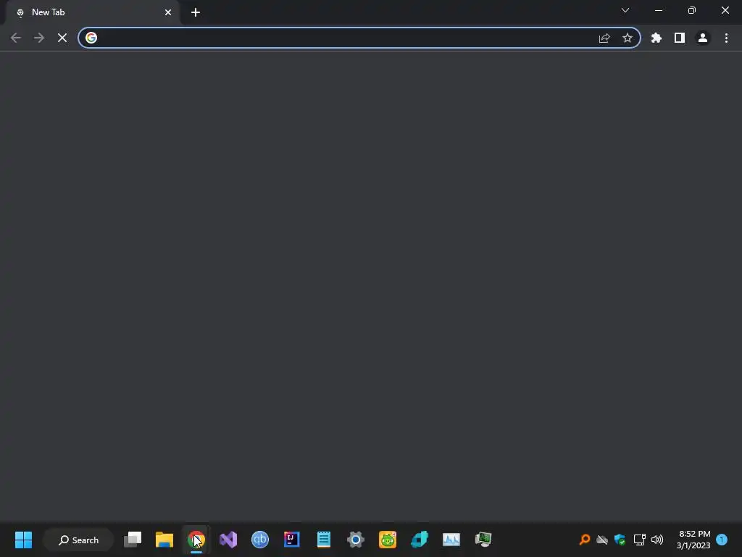Open the monitor app icon on taskbar
The height and width of the screenshot is (557, 742).
[483, 540]
